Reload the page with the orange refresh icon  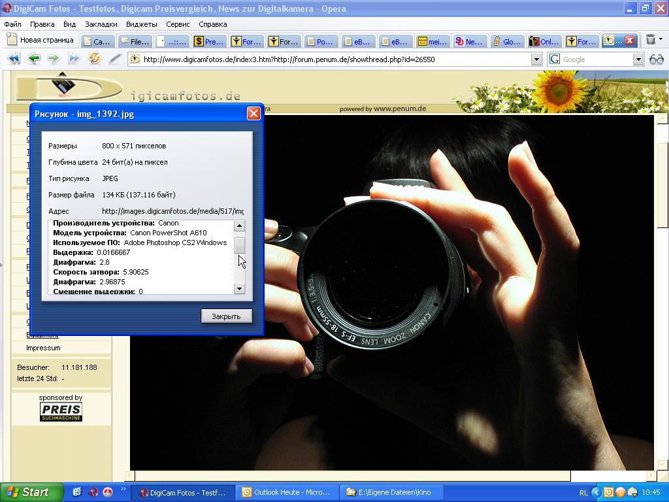click(x=95, y=59)
